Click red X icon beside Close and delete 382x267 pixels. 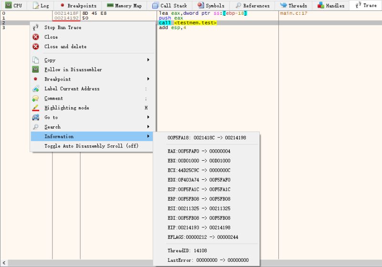(x=35, y=46)
